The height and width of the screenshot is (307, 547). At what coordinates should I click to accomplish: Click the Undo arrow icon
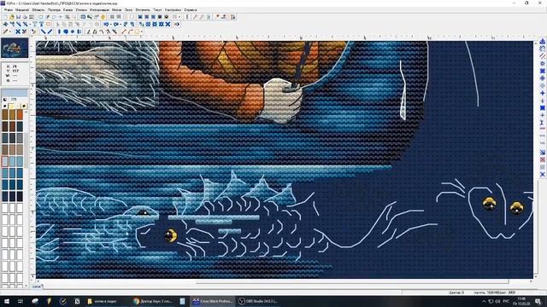coord(106,24)
